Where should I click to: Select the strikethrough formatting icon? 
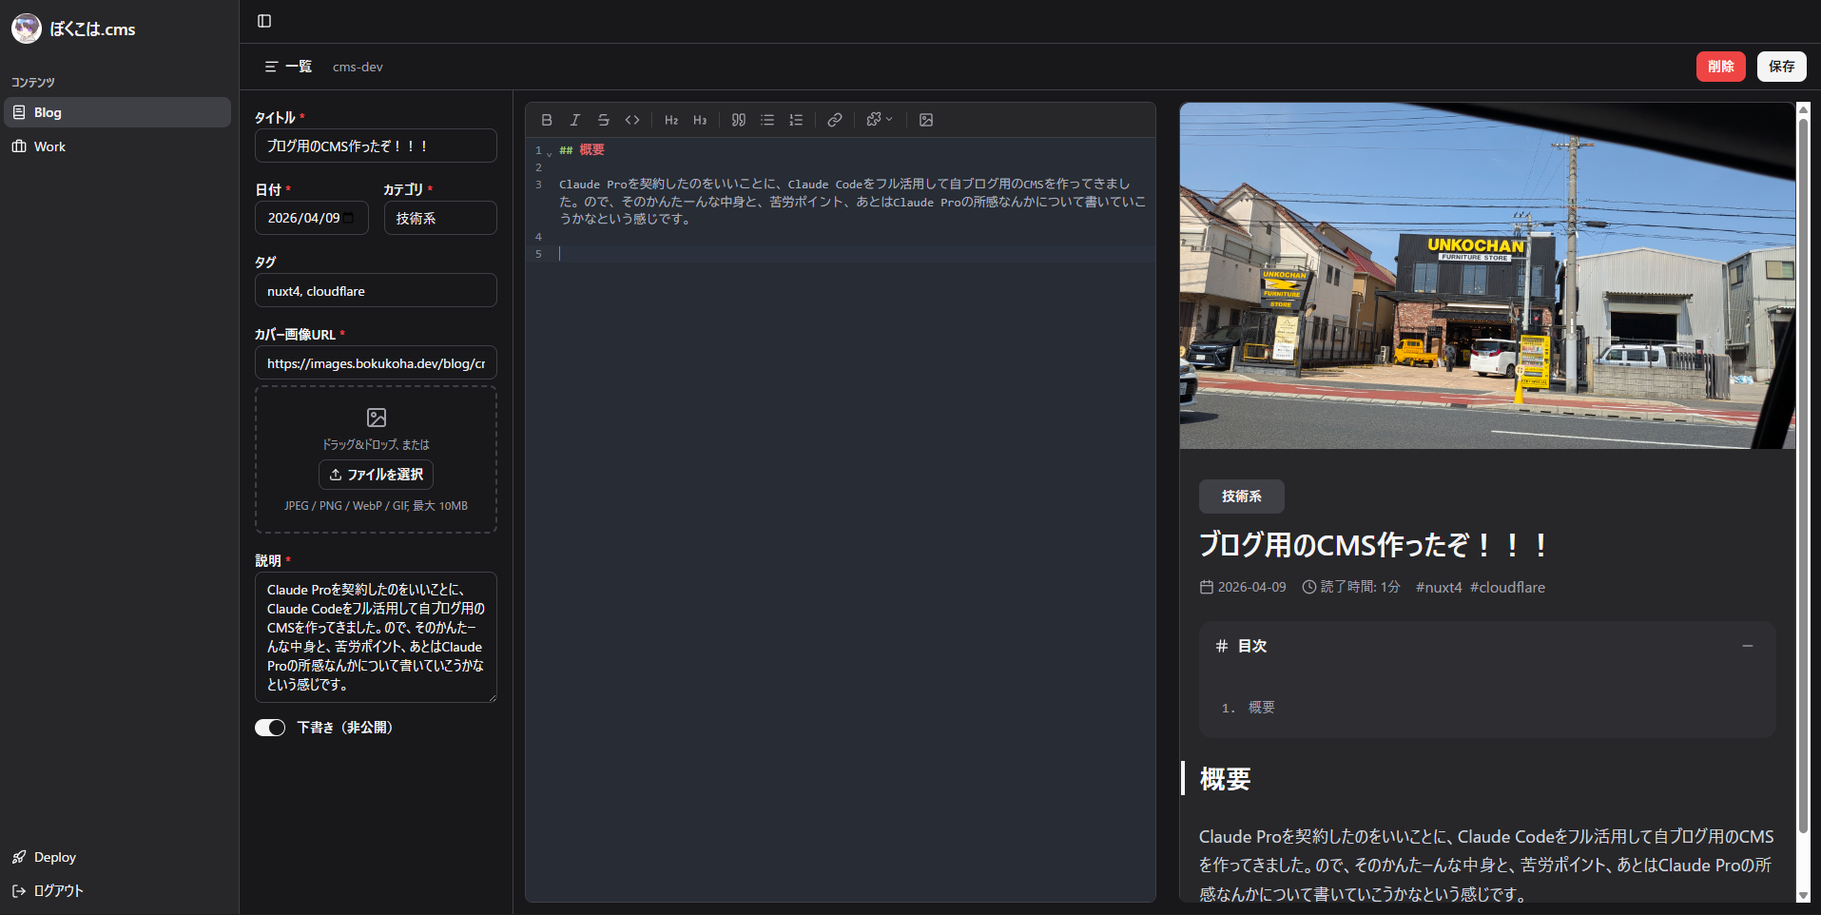[604, 120]
